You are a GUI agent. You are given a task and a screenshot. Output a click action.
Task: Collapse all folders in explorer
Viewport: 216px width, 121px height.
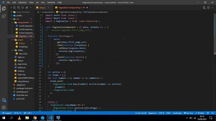pos(27,7)
